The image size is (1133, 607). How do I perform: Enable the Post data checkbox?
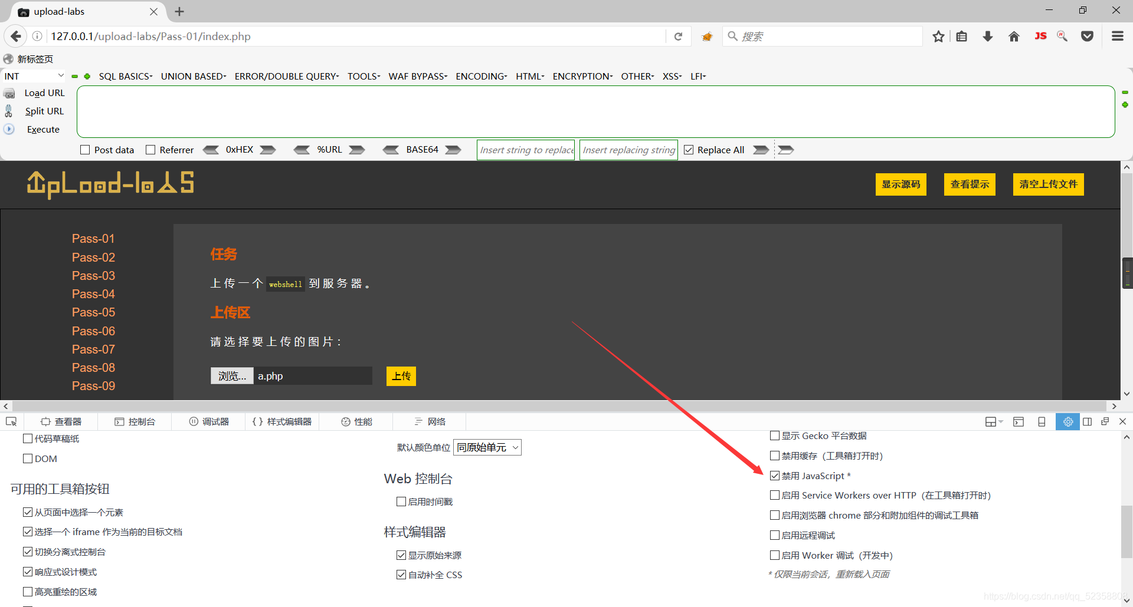(85, 150)
